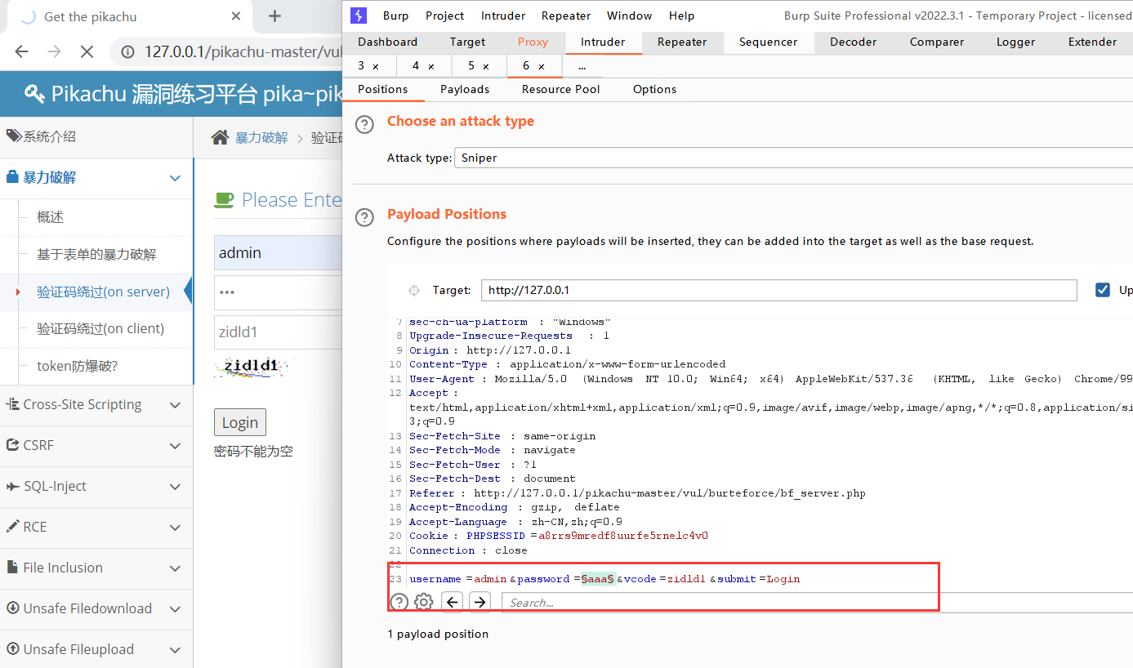
Task: Switch to Comparer tab
Action: [937, 42]
